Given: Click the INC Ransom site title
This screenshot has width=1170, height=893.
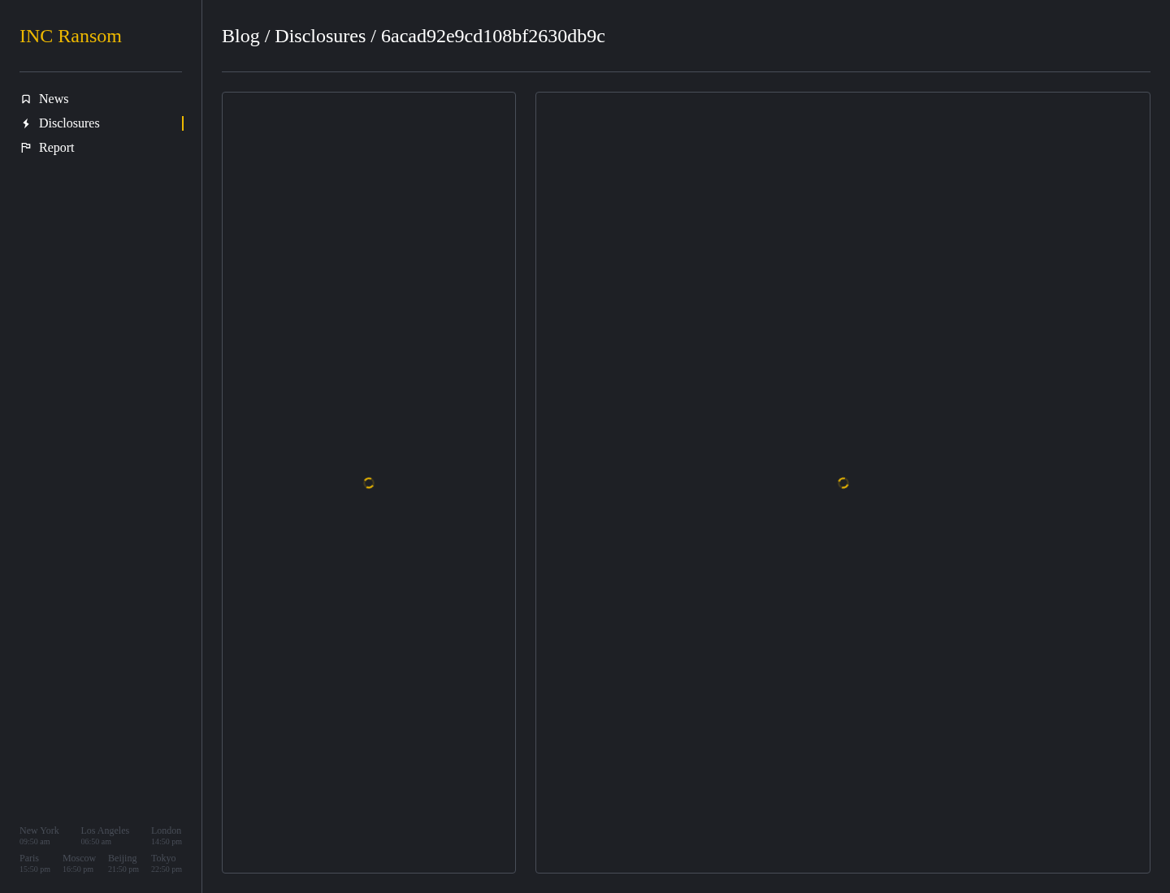Looking at the screenshot, I should (x=71, y=36).
